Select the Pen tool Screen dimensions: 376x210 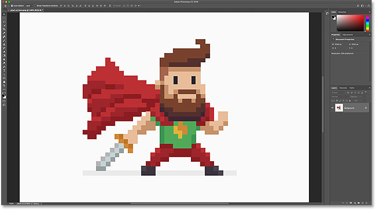coord(4,66)
